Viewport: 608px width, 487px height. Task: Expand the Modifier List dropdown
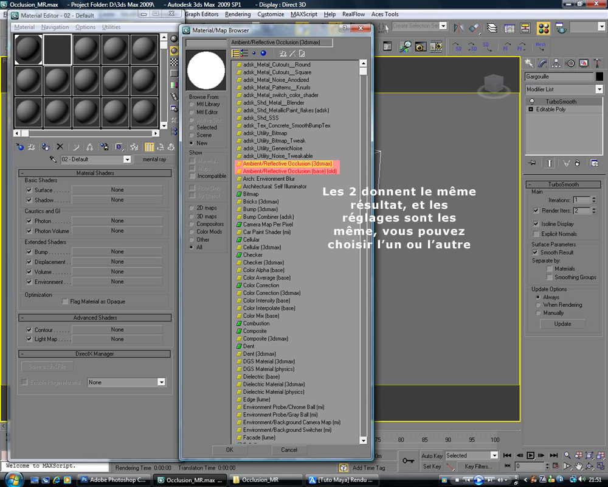click(x=599, y=89)
